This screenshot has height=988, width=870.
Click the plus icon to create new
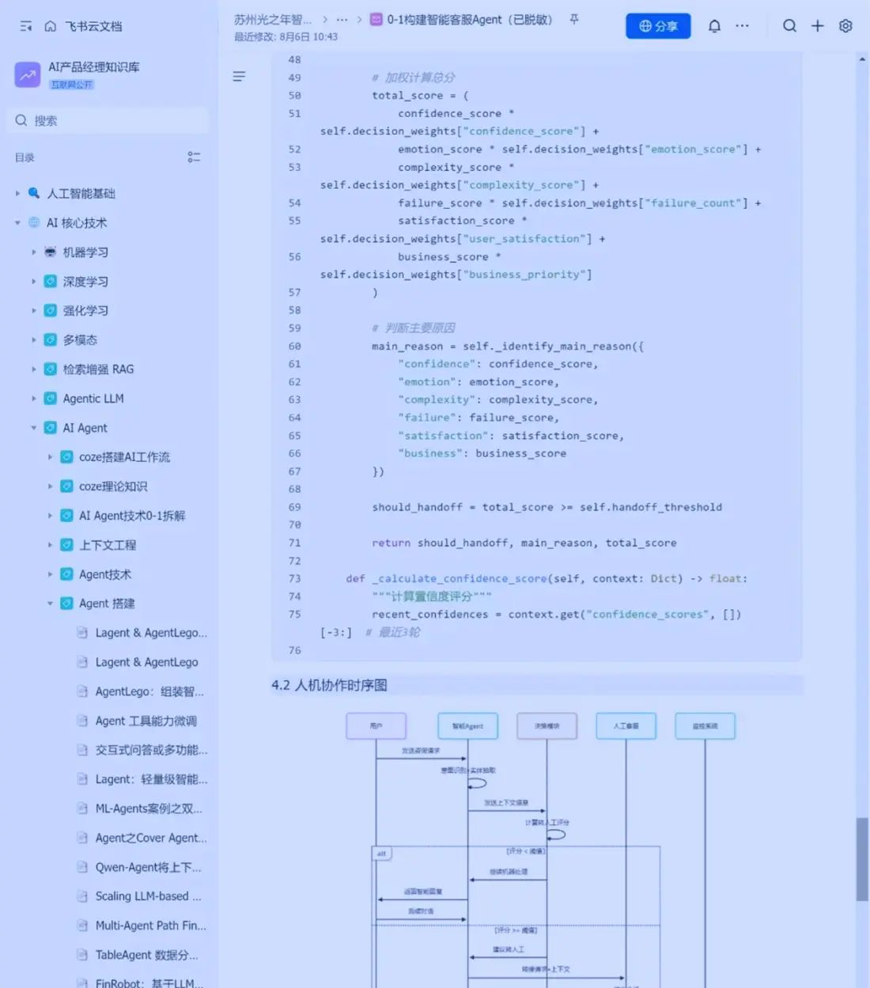(817, 26)
